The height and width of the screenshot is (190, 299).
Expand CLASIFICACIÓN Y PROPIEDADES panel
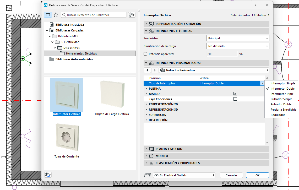coord(206,163)
